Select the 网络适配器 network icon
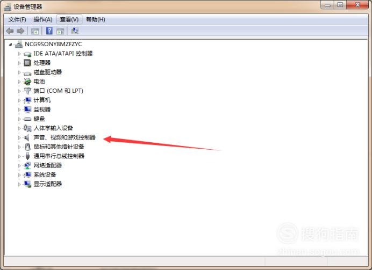Screen dimensions: 372x270 point(27,165)
